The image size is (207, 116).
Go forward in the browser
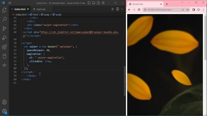tap(134, 10)
